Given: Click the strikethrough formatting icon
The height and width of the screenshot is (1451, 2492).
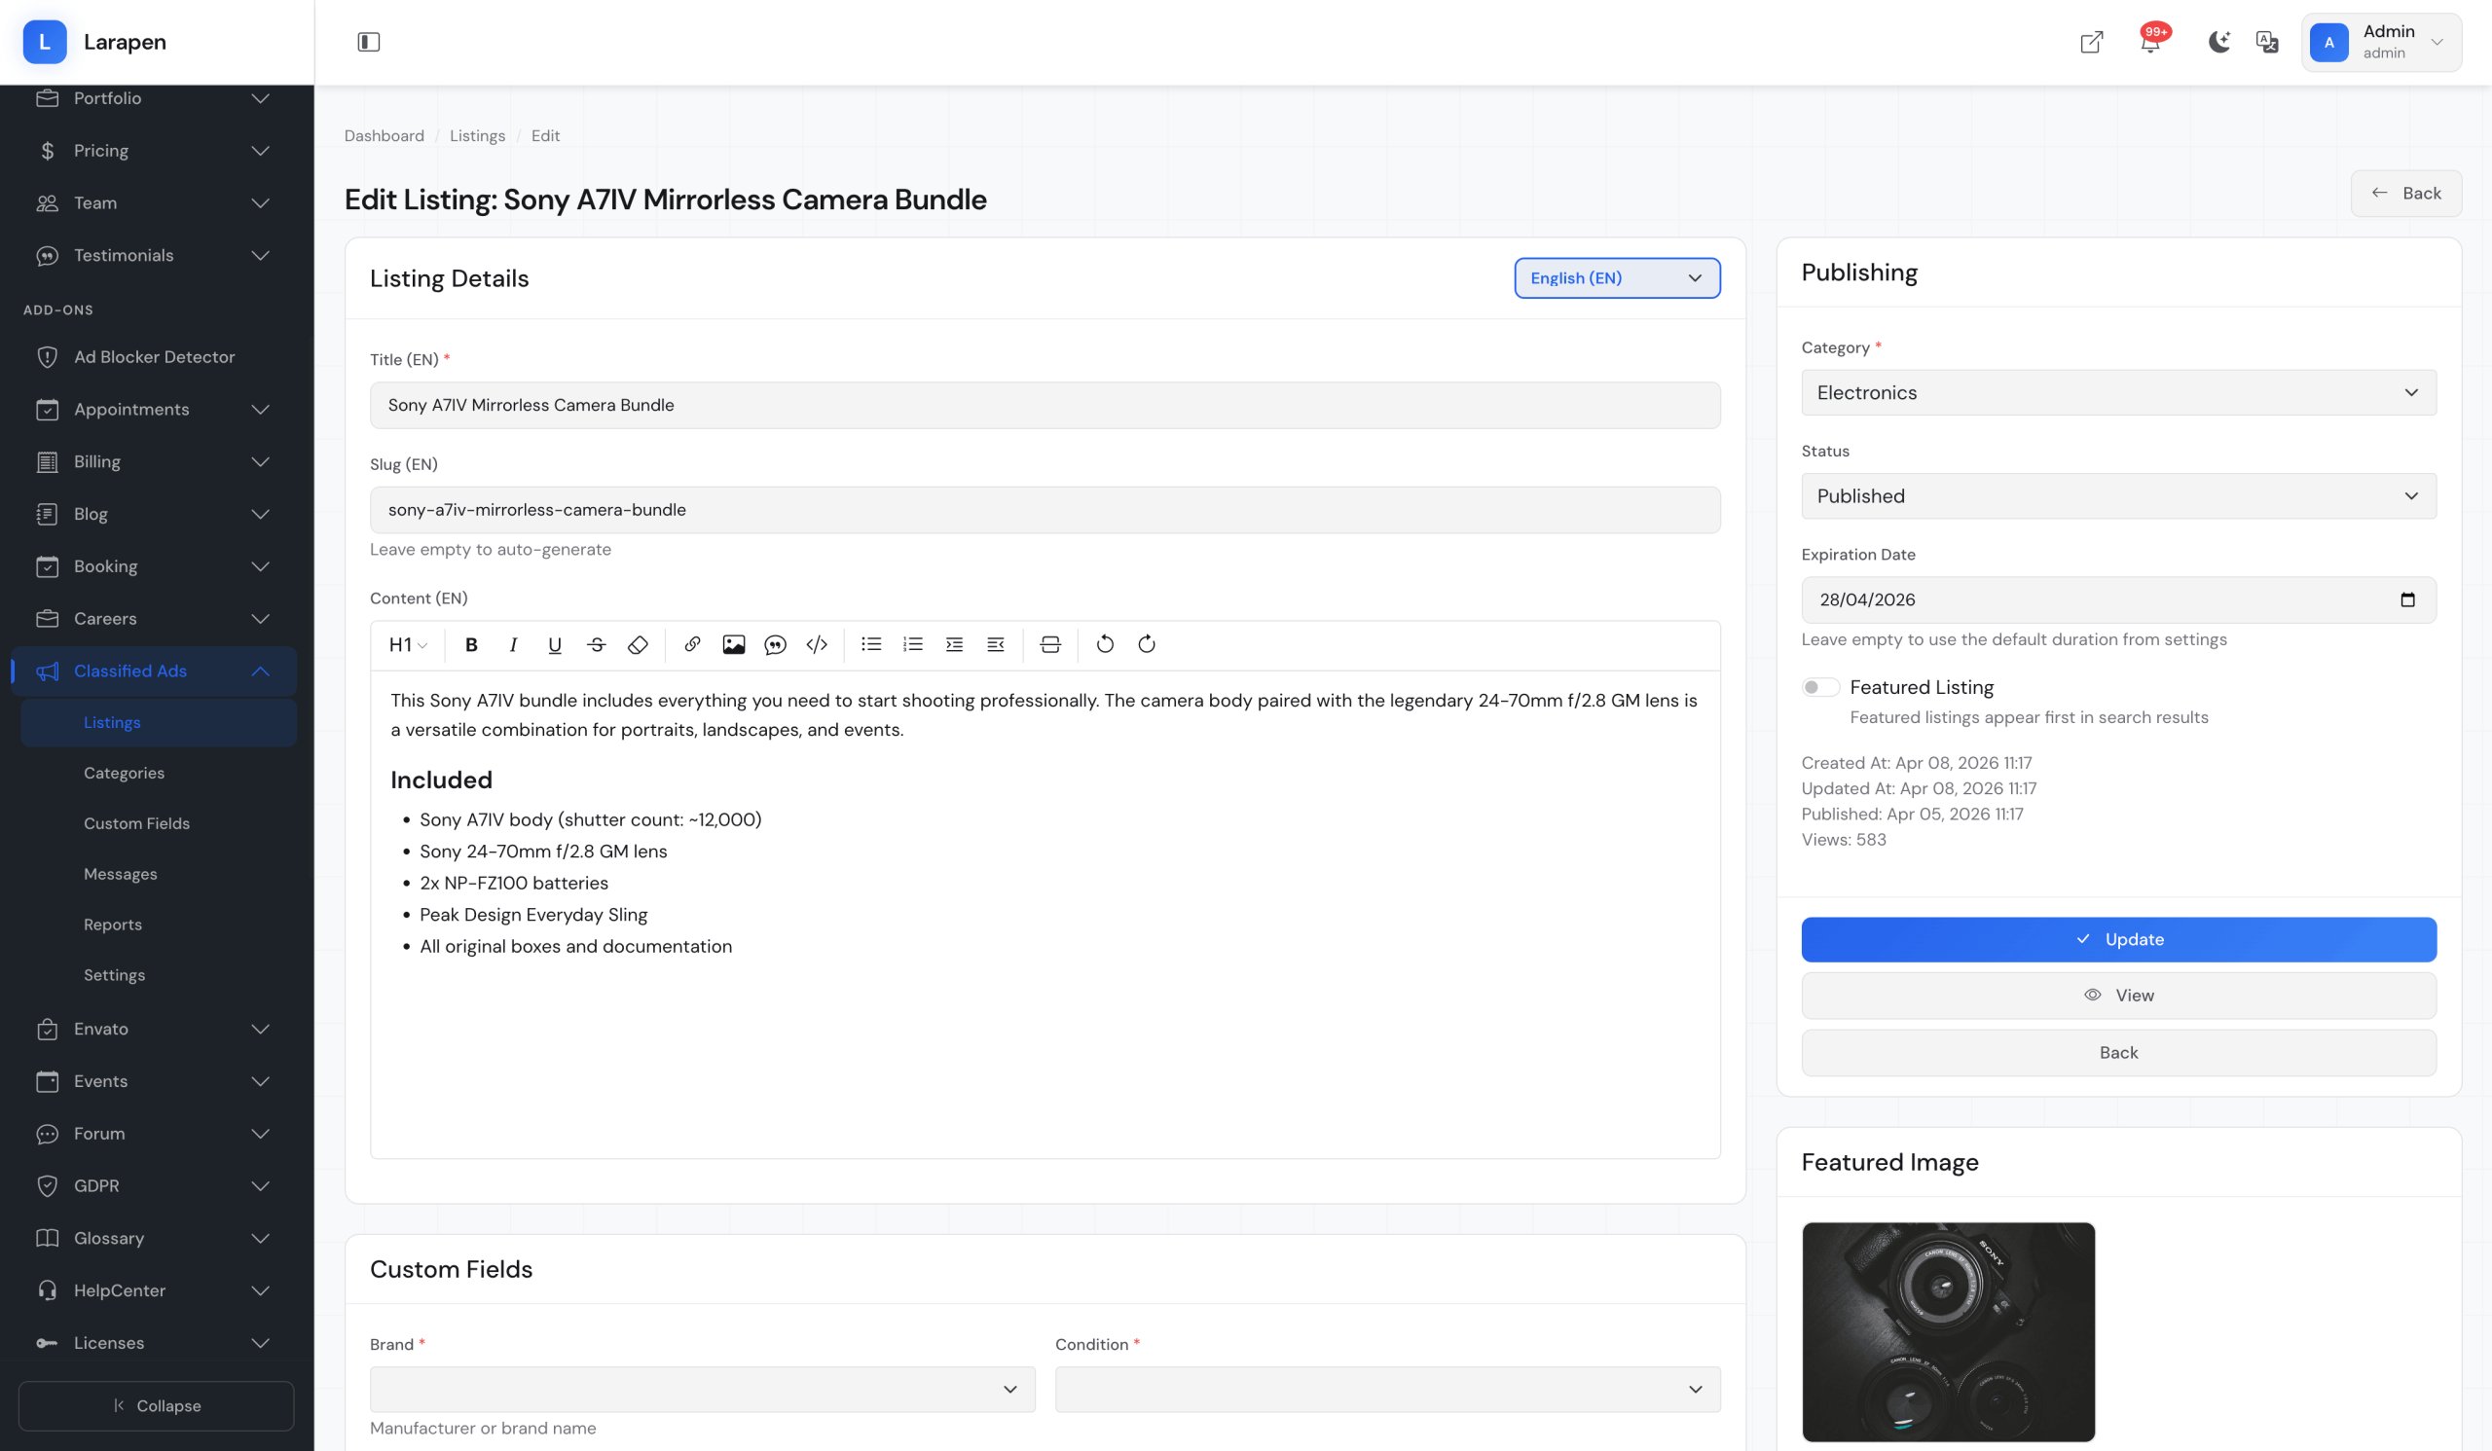Looking at the screenshot, I should (597, 644).
